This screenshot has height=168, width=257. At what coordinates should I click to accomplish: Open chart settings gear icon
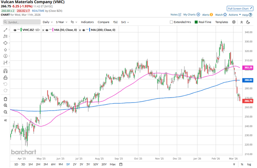(x=234, y=22)
